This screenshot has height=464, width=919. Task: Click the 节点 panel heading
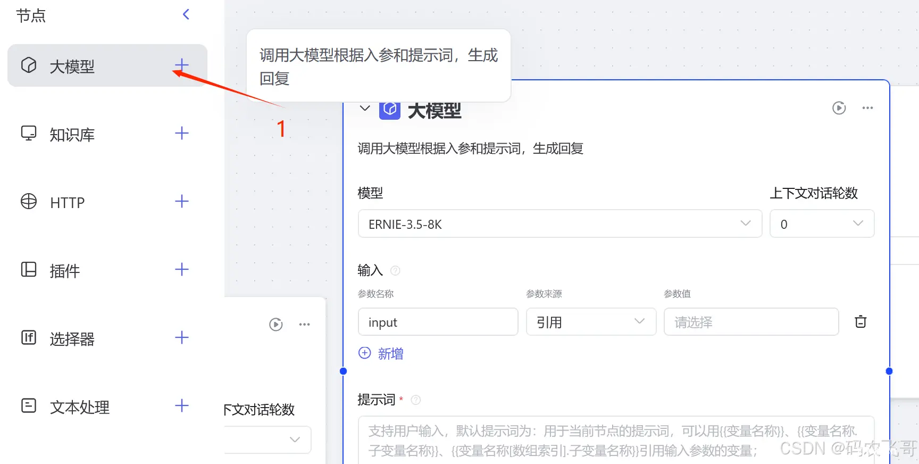(x=31, y=15)
